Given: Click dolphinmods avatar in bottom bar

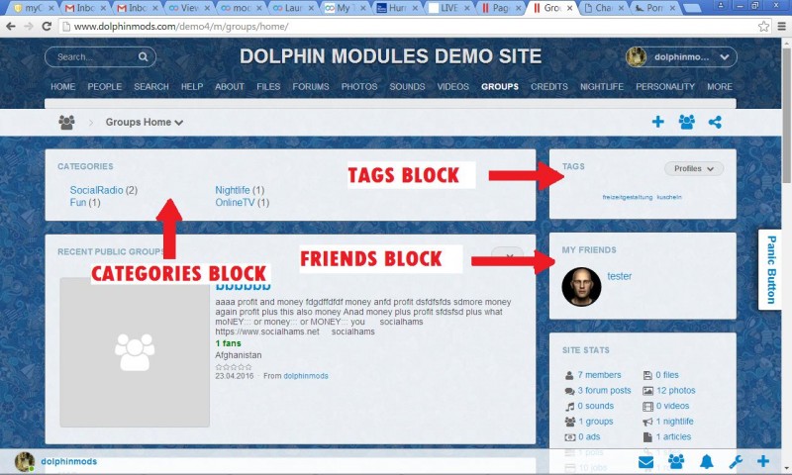Looking at the screenshot, I should (24, 461).
